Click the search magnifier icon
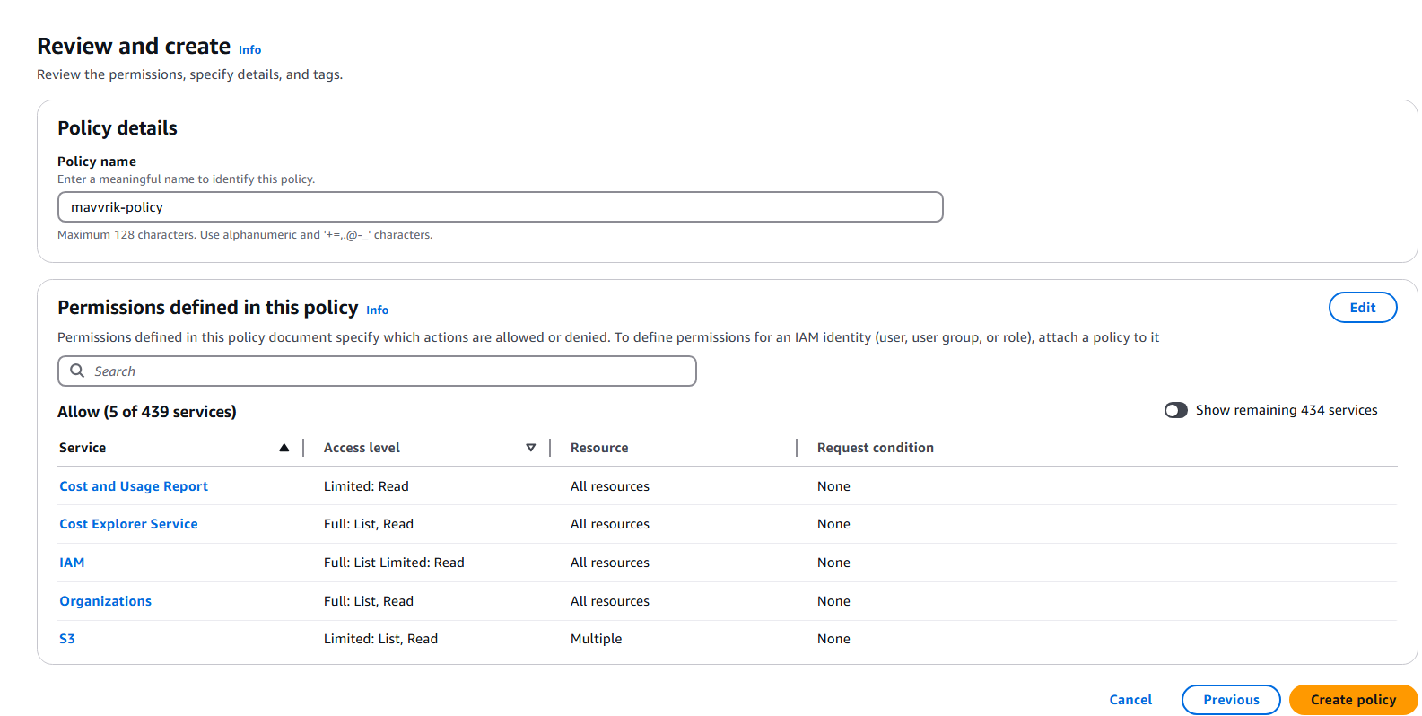 (77, 371)
